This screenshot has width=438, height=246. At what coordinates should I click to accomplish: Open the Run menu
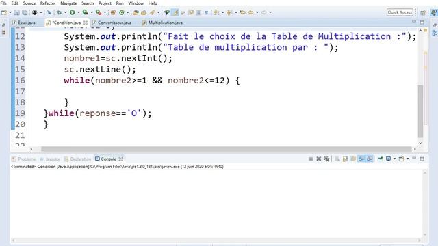tap(120, 3)
